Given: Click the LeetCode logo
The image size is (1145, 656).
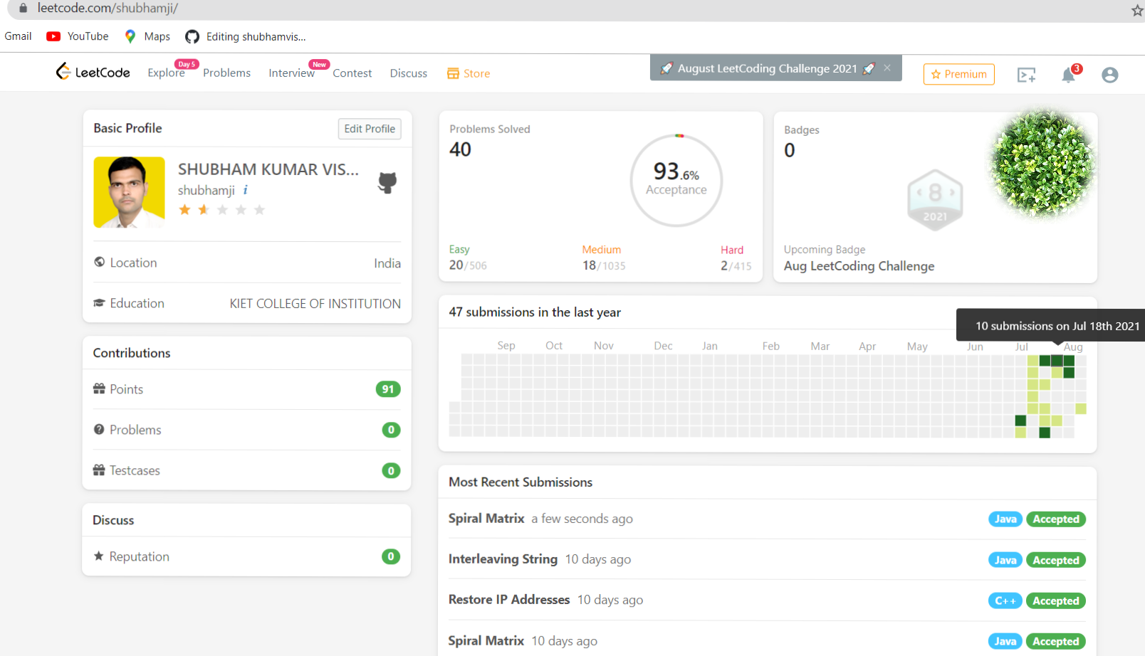Looking at the screenshot, I should (x=93, y=72).
